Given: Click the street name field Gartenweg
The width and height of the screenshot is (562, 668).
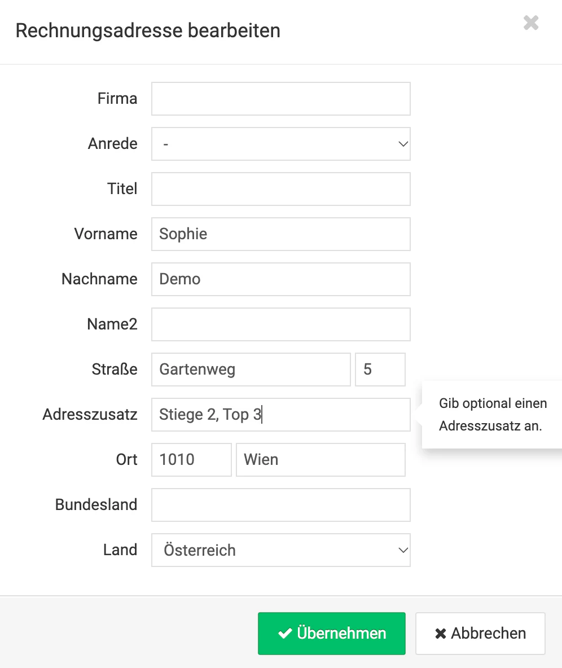Looking at the screenshot, I should [251, 370].
